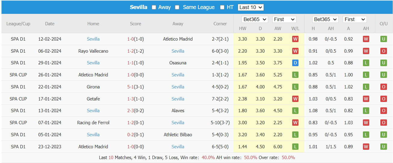Click the O/U column header
The height and width of the screenshot is (163, 393).
click(x=383, y=24)
